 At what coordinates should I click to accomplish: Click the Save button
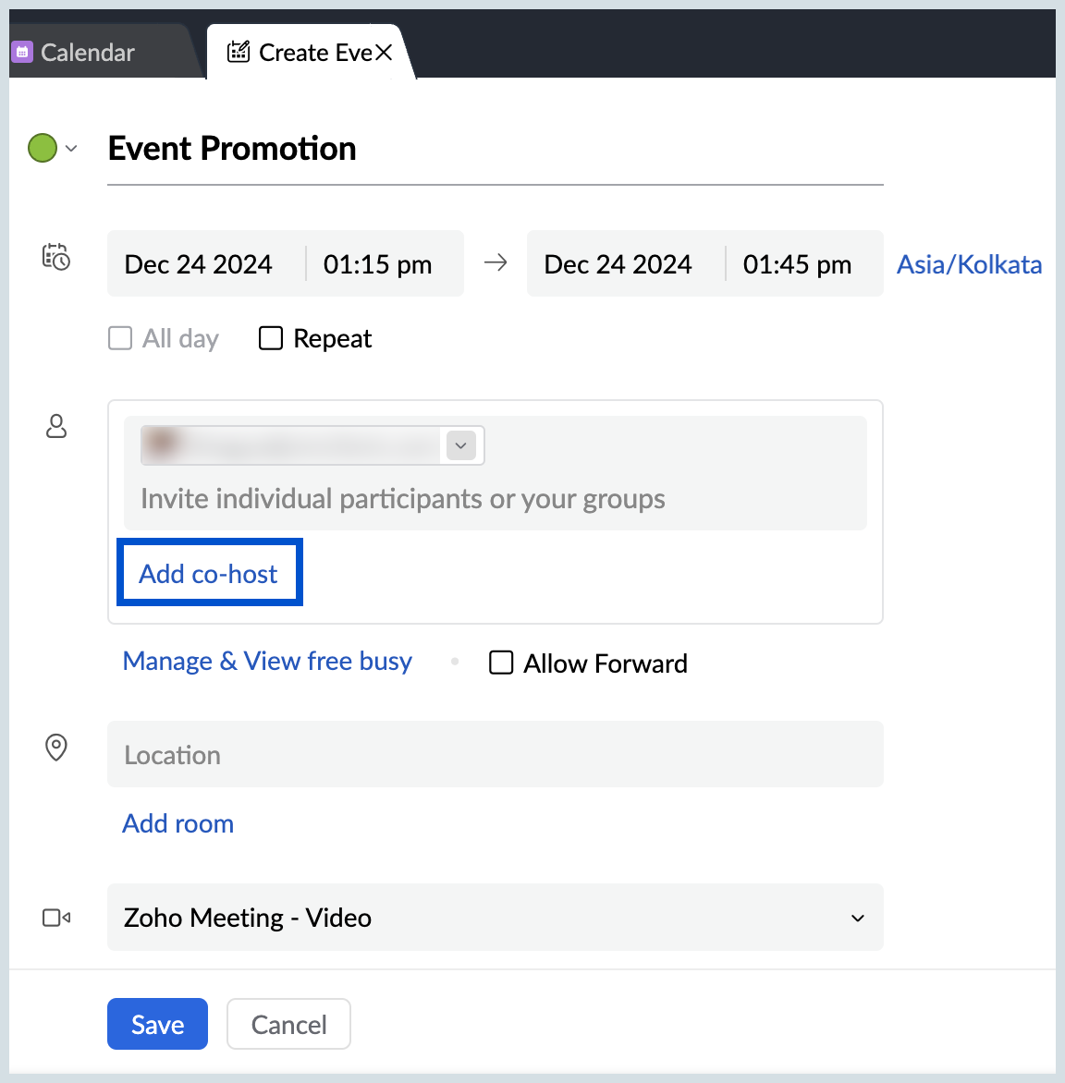tap(157, 1024)
